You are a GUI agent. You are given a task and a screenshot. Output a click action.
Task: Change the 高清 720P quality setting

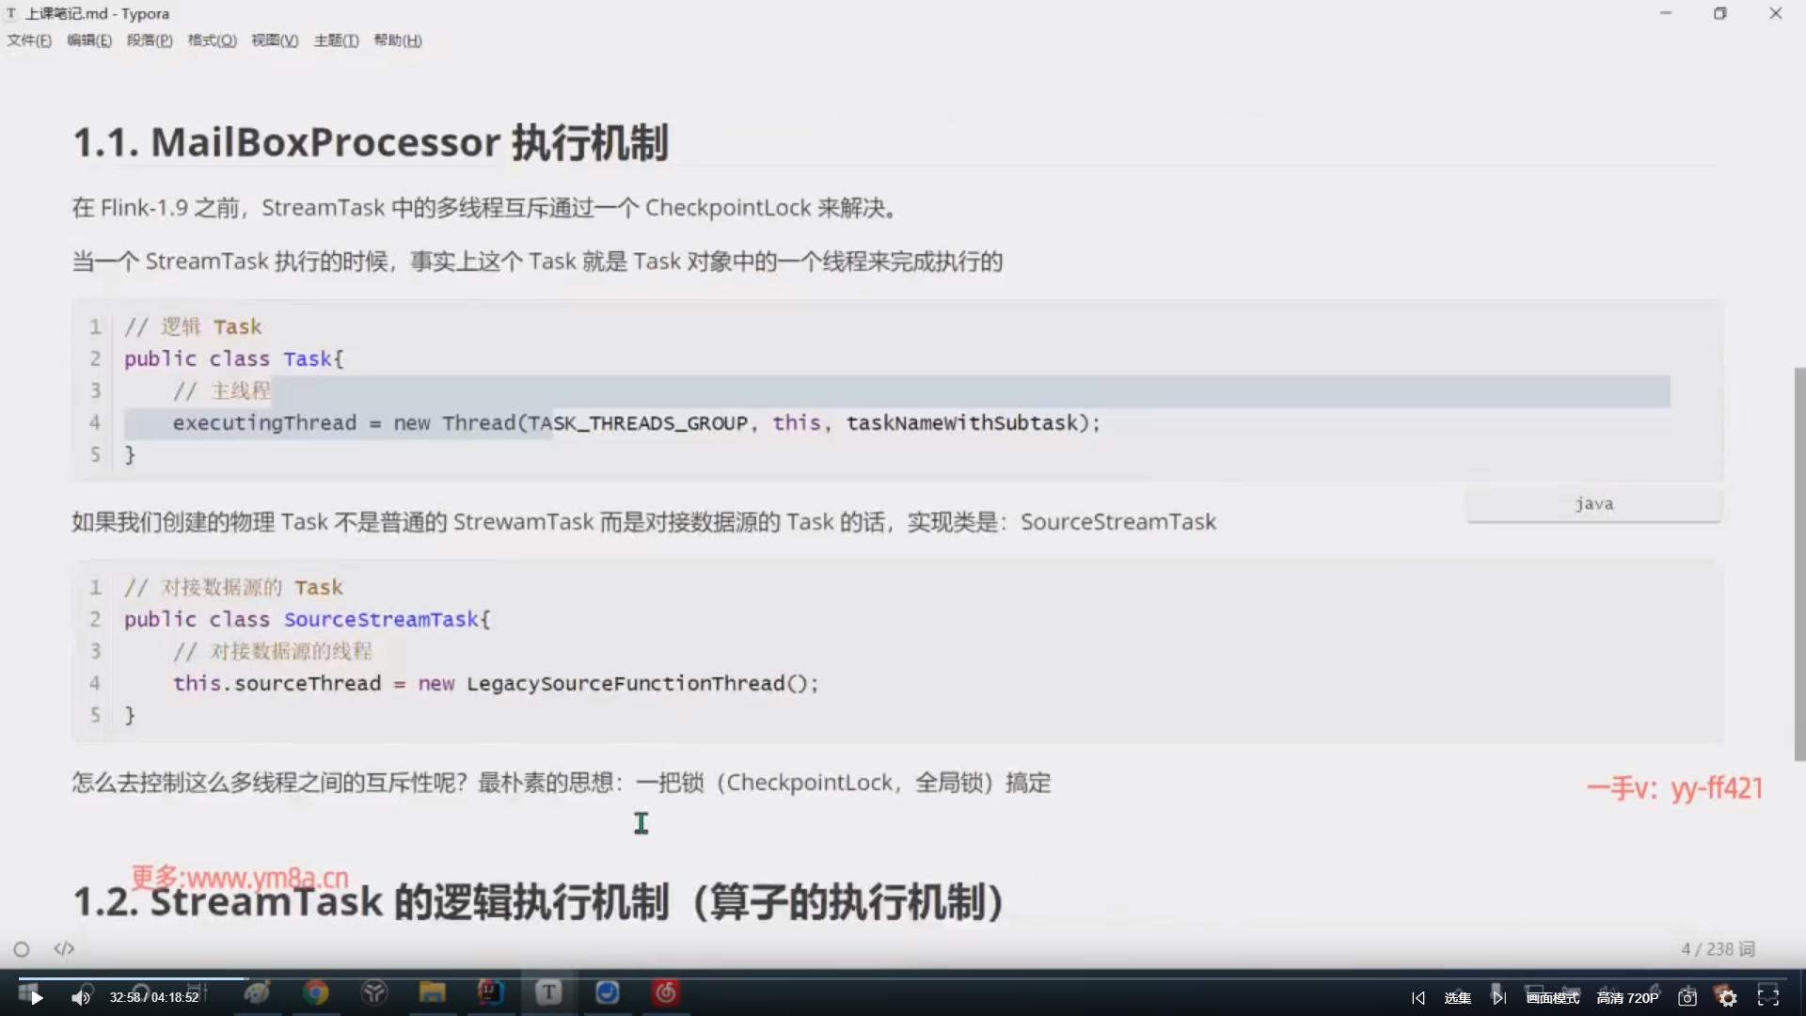pos(1627,998)
